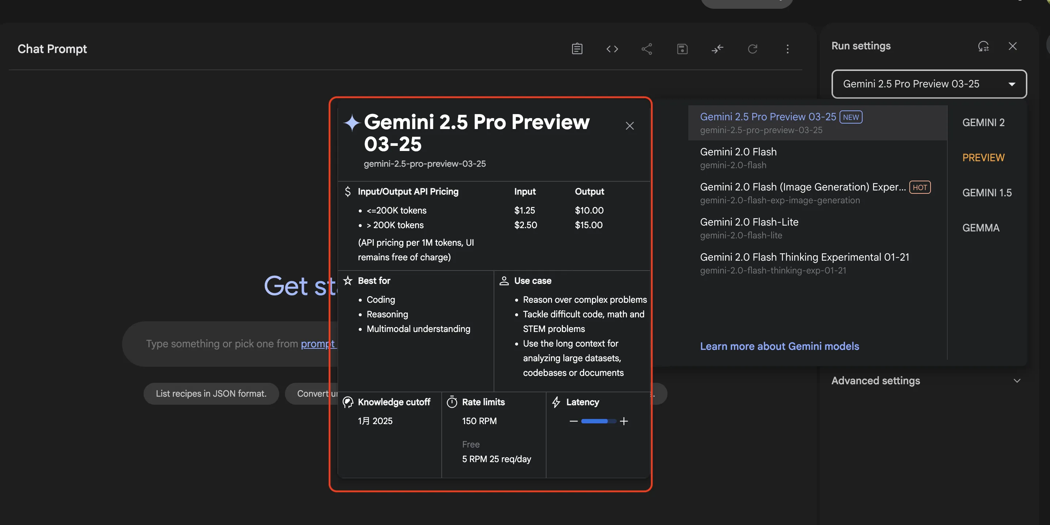The width and height of the screenshot is (1050, 525).
Task: Click the NEW badge on Gemini 2.5 Pro
Action: click(x=851, y=117)
